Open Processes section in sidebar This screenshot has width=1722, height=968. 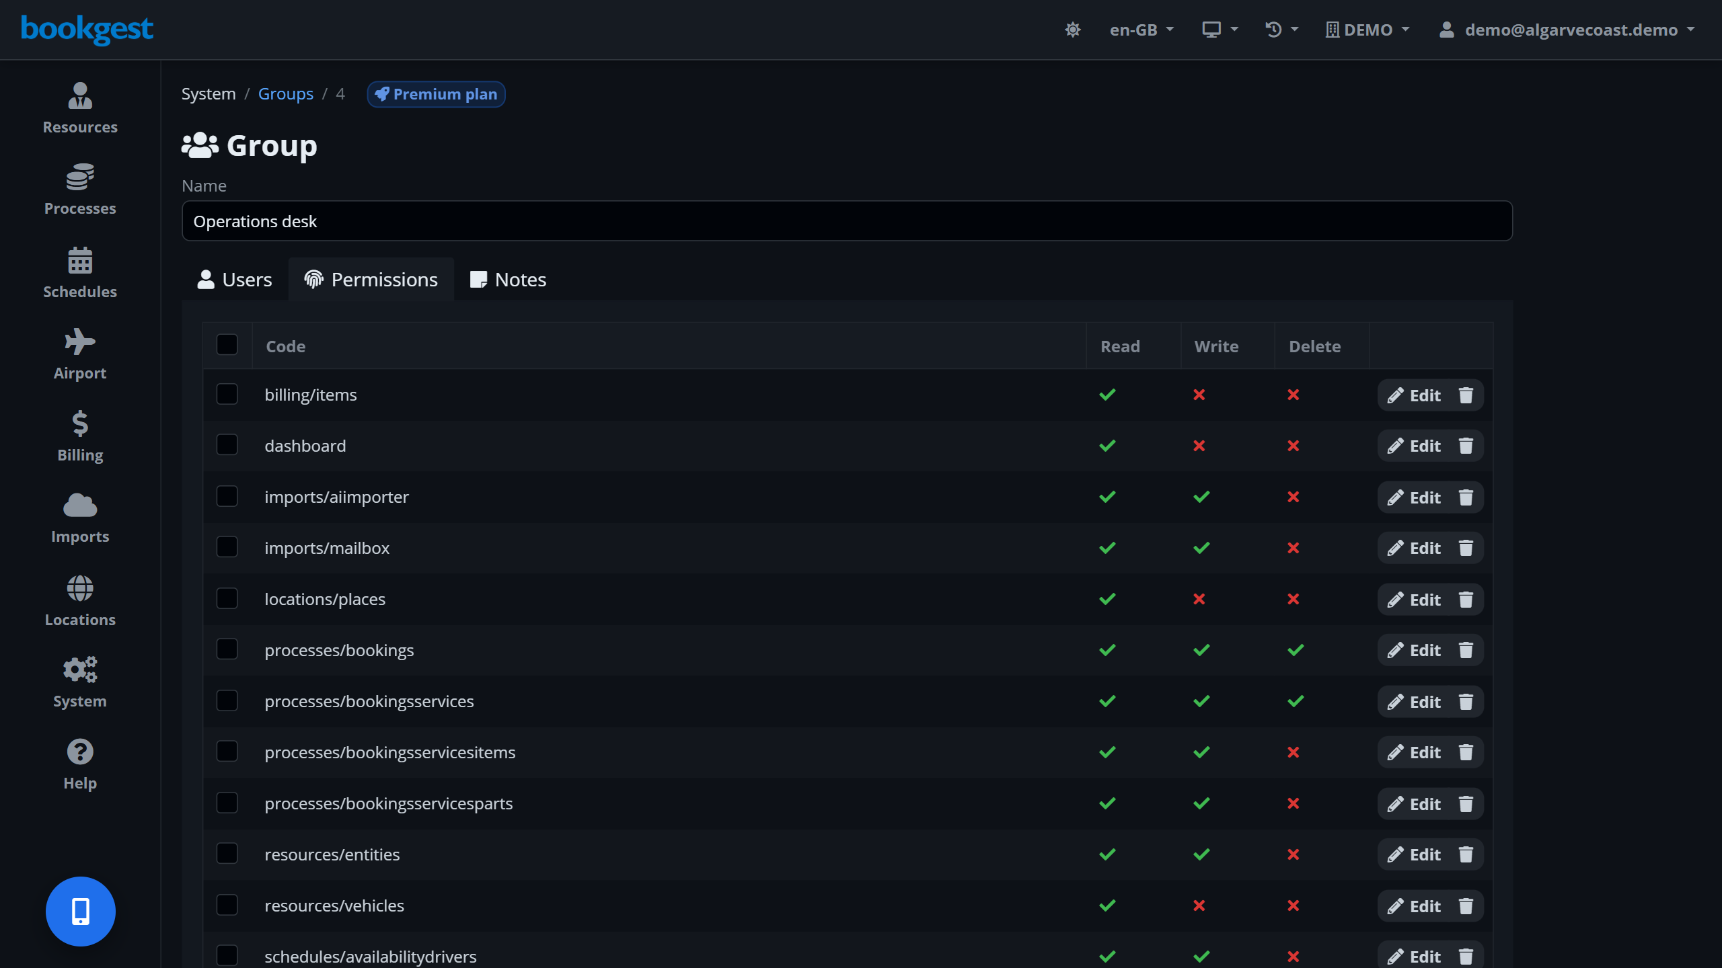pyautogui.click(x=80, y=190)
